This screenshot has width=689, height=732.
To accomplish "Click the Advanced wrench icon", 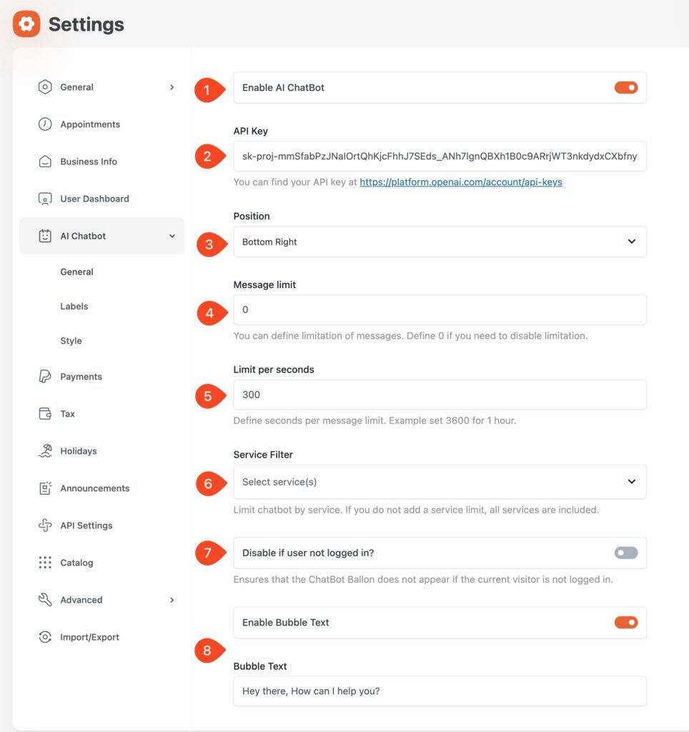I will (x=45, y=600).
